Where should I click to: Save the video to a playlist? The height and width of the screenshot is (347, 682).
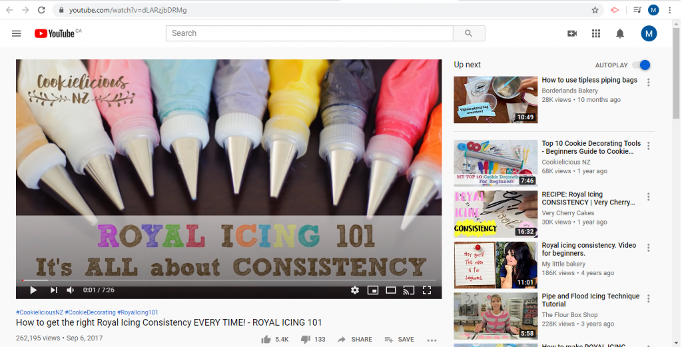click(400, 339)
